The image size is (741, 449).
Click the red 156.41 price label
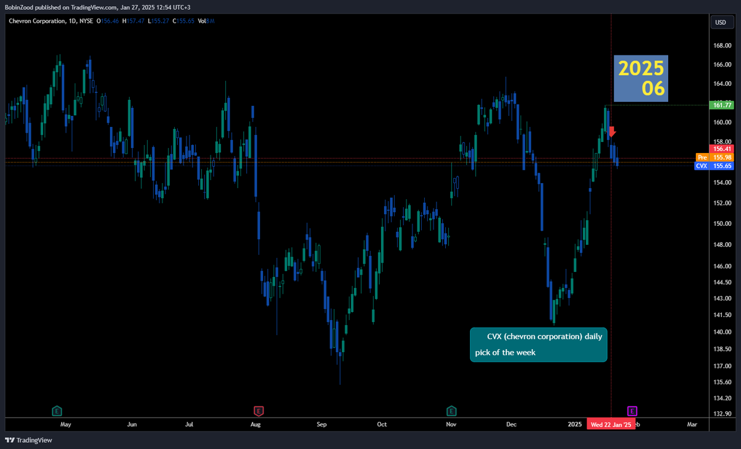(721, 149)
